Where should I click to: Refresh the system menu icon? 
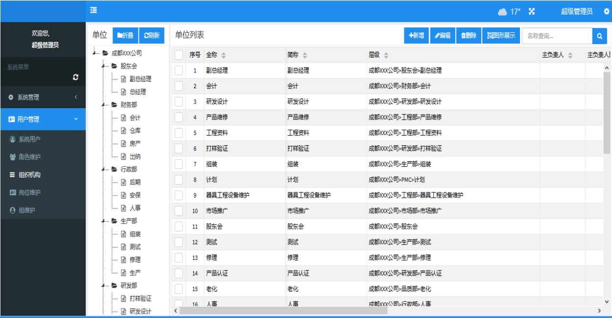click(x=75, y=77)
